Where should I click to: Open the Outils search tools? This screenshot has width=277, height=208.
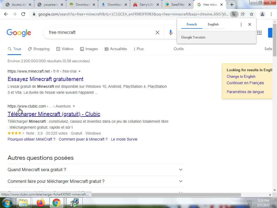click(x=179, y=49)
